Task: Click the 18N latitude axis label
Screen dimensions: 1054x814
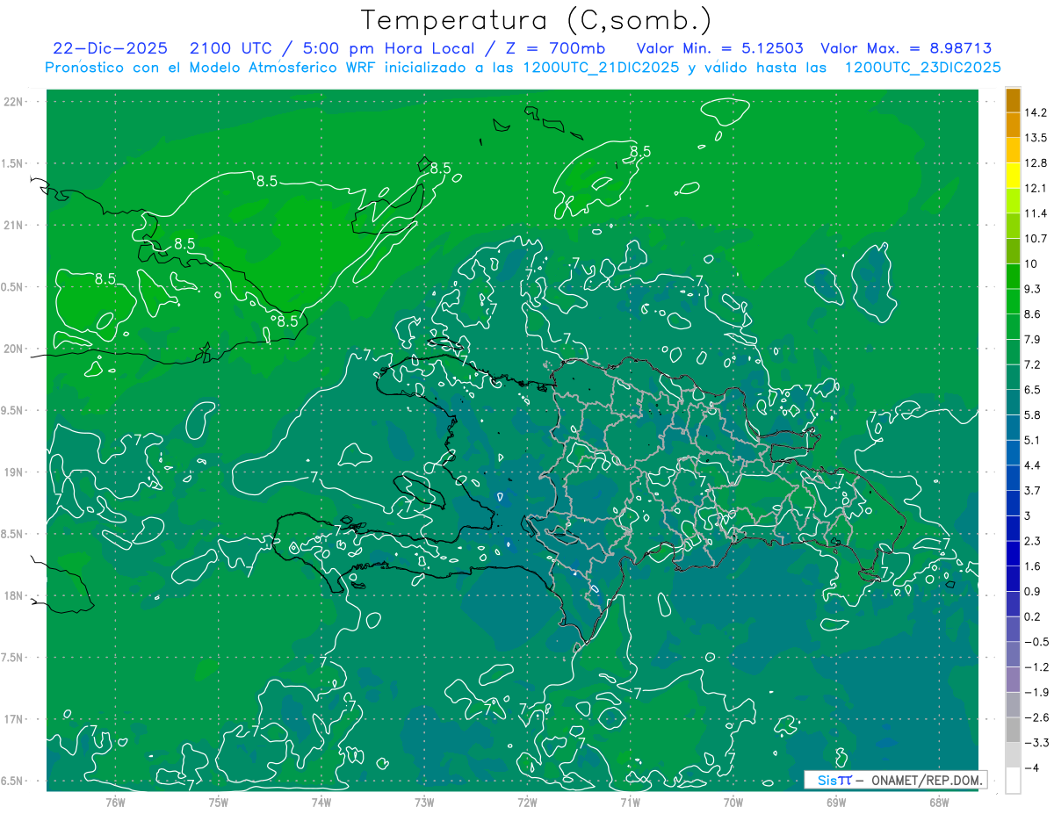Action: [x=13, y=595]
